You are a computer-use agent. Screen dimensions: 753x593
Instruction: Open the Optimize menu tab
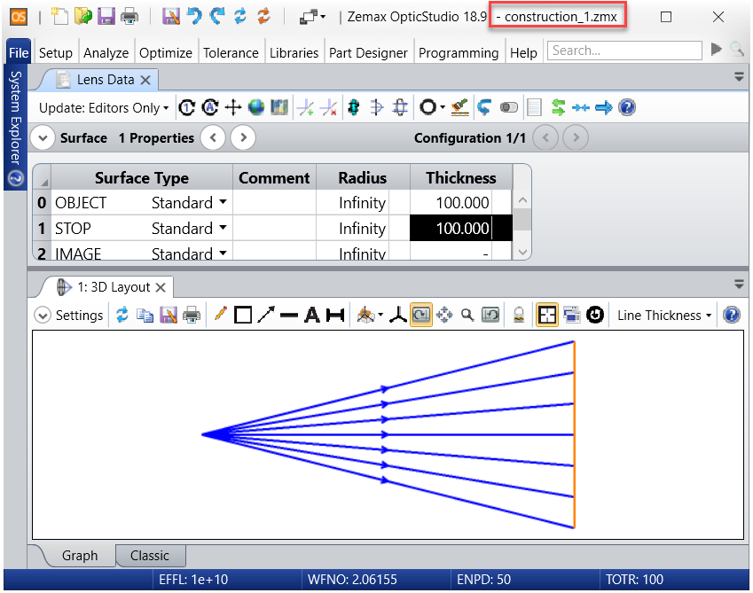pos(166,52)
